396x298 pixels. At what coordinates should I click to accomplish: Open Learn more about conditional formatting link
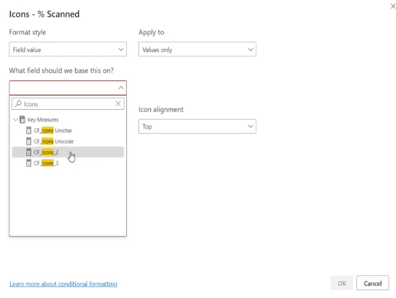(63, 284)
